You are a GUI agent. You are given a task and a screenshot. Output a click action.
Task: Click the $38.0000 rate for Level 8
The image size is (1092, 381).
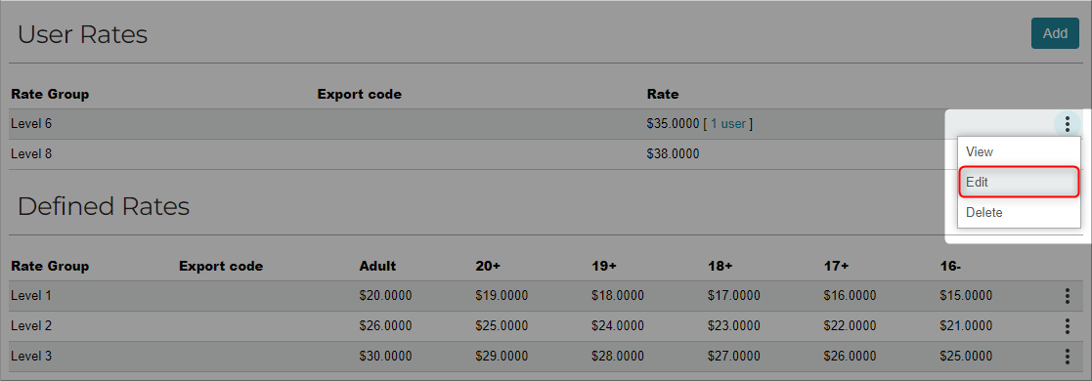coord(673,154)
